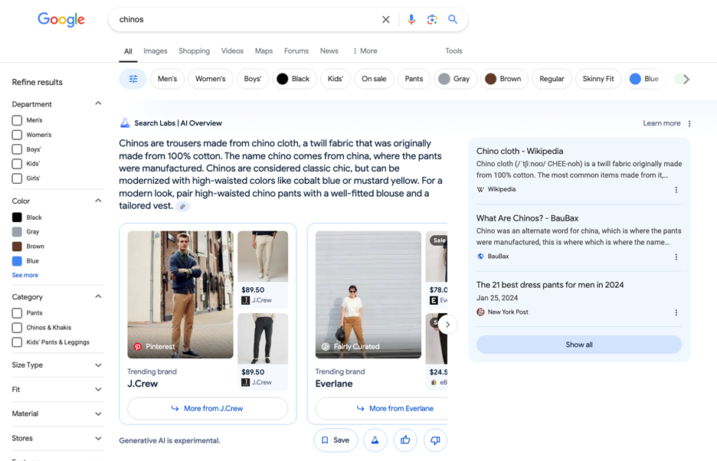Switch to the Images tab
The height and width of the screenshot is (461, 717).
pyautogui.click(x=155, y=51)
